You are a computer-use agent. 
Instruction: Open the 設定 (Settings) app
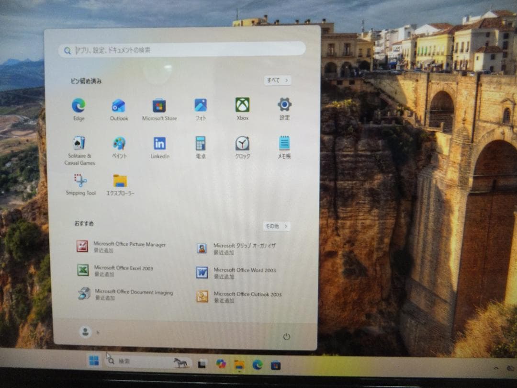click(284, 106)
